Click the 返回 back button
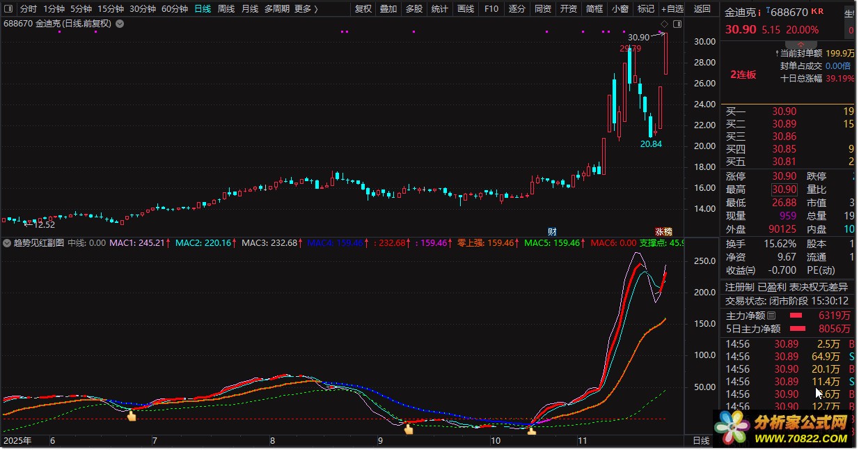This screenshot has height=450, width=859. pos(702,9)
